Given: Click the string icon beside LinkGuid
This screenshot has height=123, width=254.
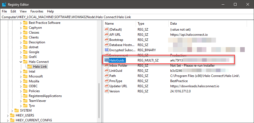Looking at the screenshot, I should point(106,70).
